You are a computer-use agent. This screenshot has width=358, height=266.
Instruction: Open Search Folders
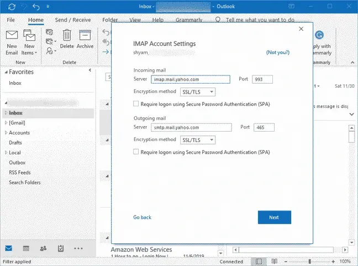point(25,182)
